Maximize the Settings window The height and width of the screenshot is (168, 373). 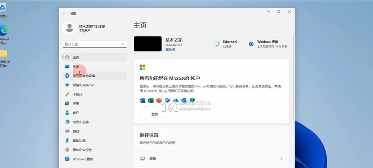[279, 12]
